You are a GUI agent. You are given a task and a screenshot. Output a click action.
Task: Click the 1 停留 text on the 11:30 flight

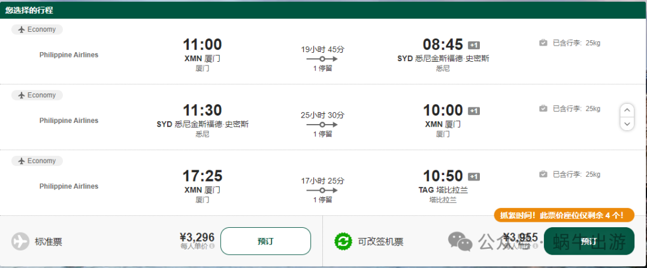(322, 134)
